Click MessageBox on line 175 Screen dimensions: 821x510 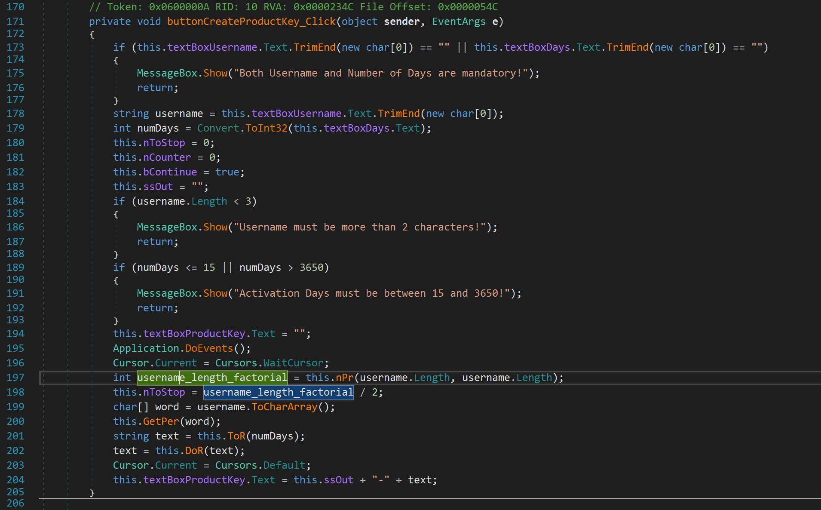[167, 73]
